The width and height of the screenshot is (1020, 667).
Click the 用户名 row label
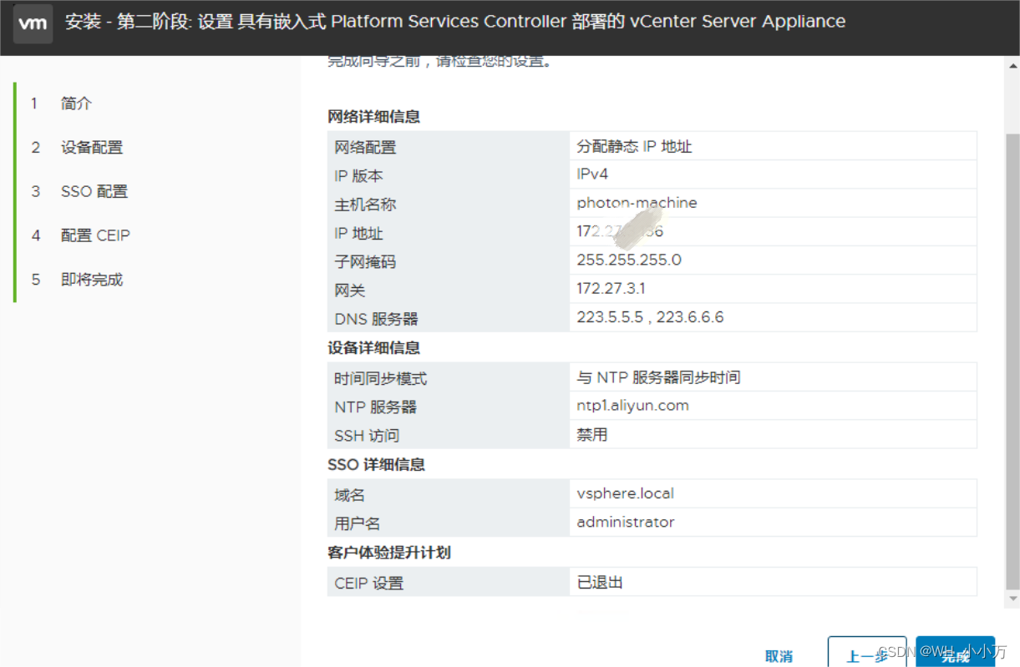(x=358, y=523)
